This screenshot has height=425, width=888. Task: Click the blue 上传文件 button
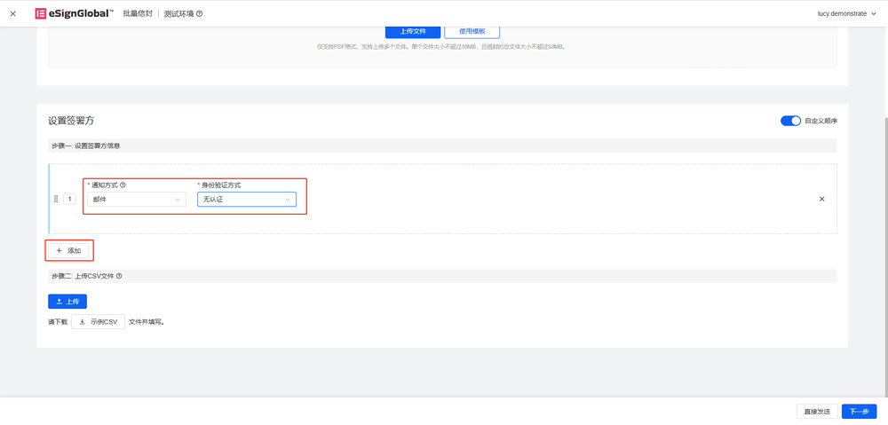click(413, 31)
